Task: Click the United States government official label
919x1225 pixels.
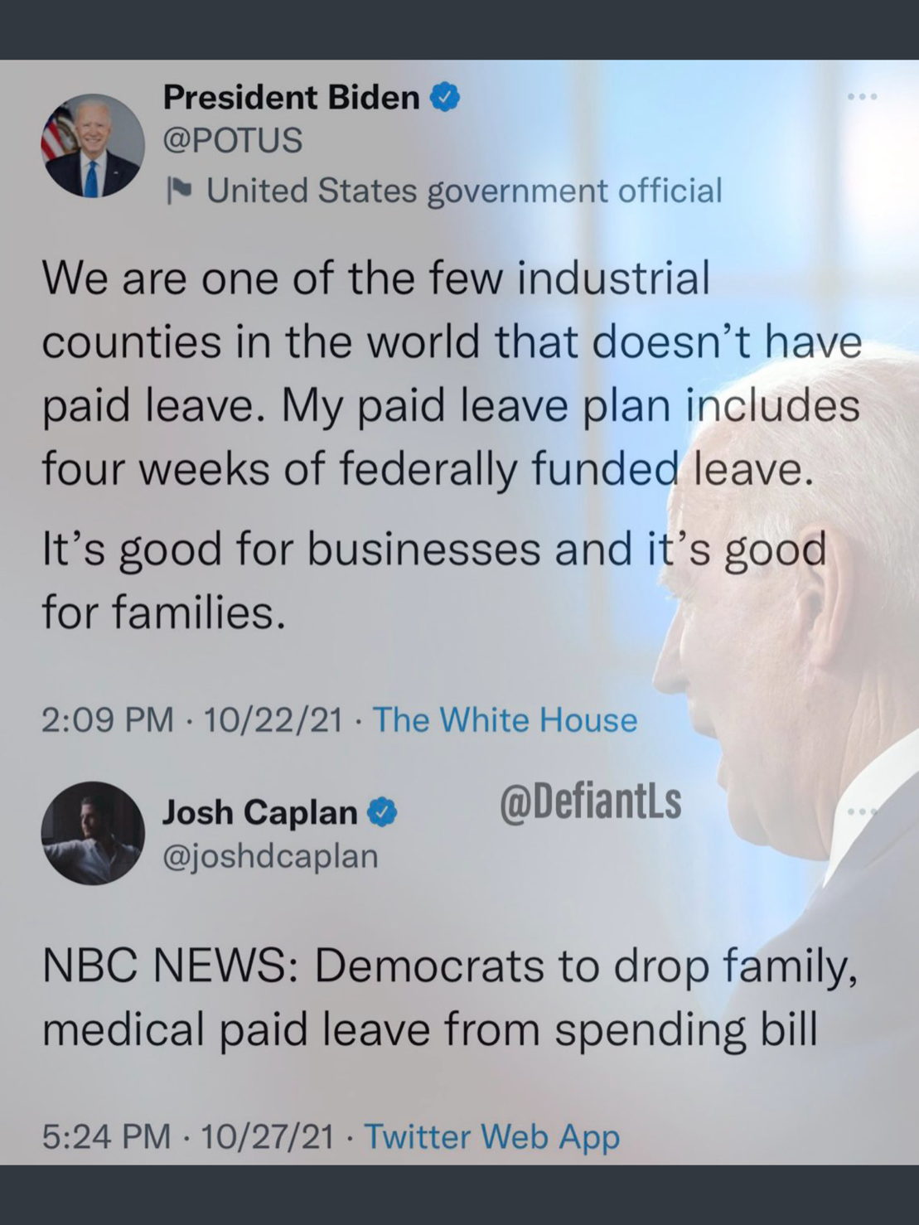Action: tap(464, 191)
